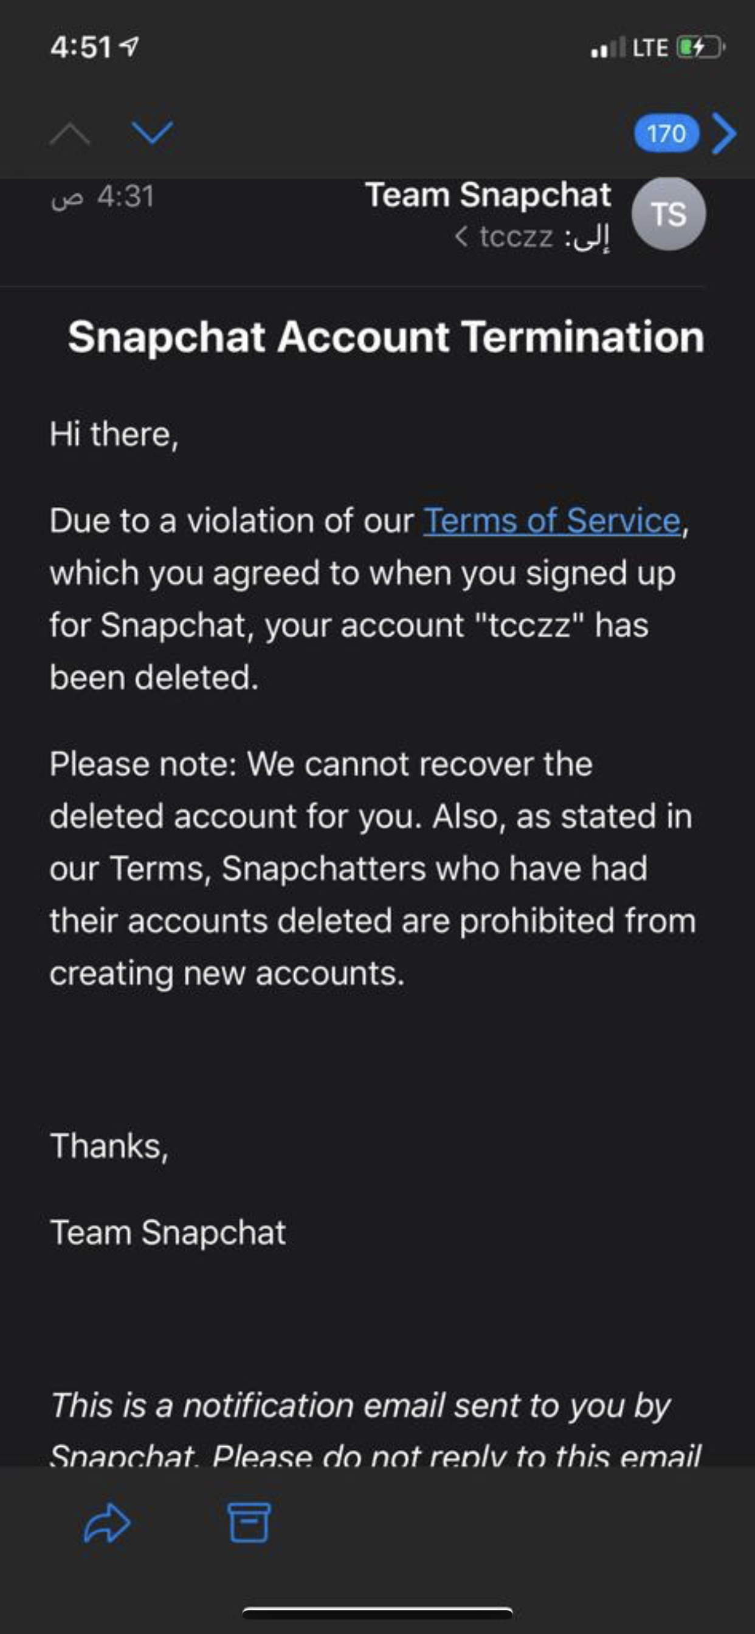Tap the TS sender avatar
Image resolution: width=755 pixels, height=1634 pixels.
(x=668, y=214)
